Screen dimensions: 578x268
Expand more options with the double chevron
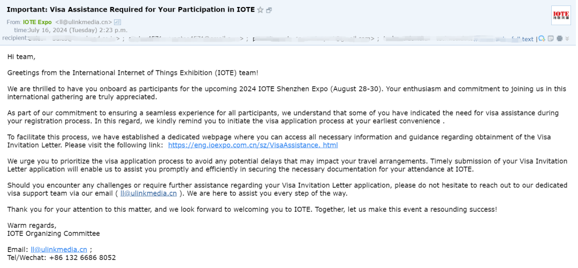567,39
